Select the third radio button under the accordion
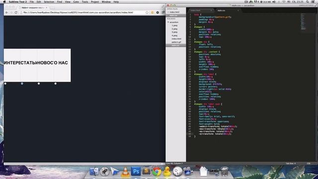This screenshot has width=318, height=179. pyautogui.click(x=39, y=84)
